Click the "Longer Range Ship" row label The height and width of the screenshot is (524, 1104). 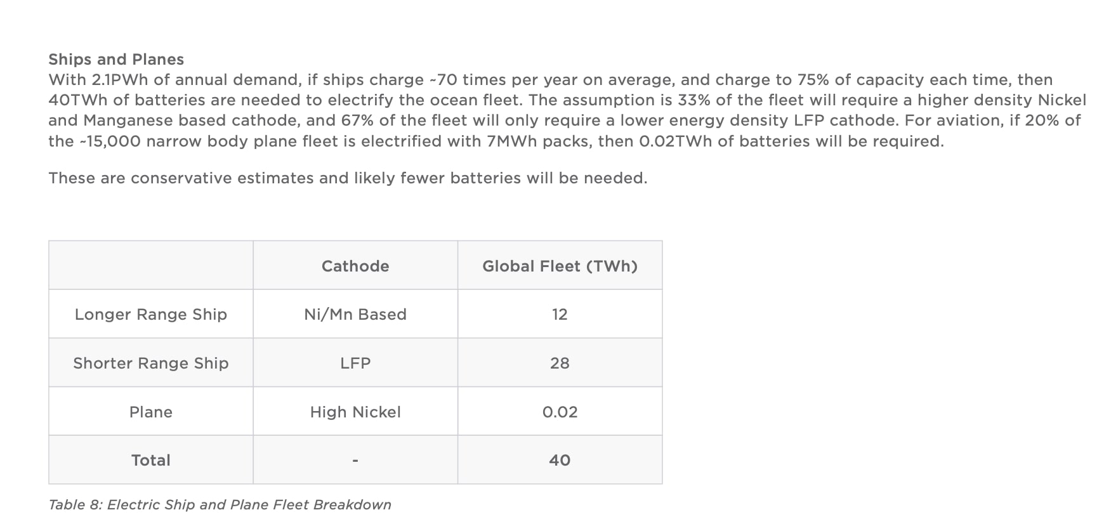click(151, 315)
